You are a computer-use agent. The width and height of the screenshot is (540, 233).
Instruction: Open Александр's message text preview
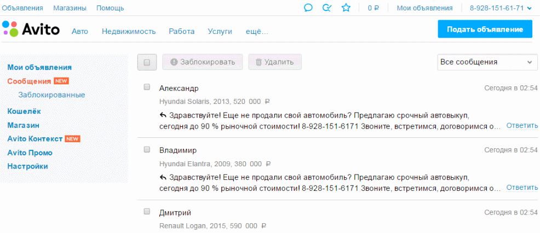click(x=330, y=120)
